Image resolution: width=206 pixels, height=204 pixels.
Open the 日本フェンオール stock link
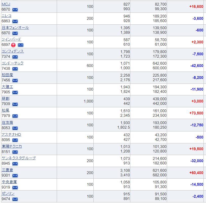point(15,28)
